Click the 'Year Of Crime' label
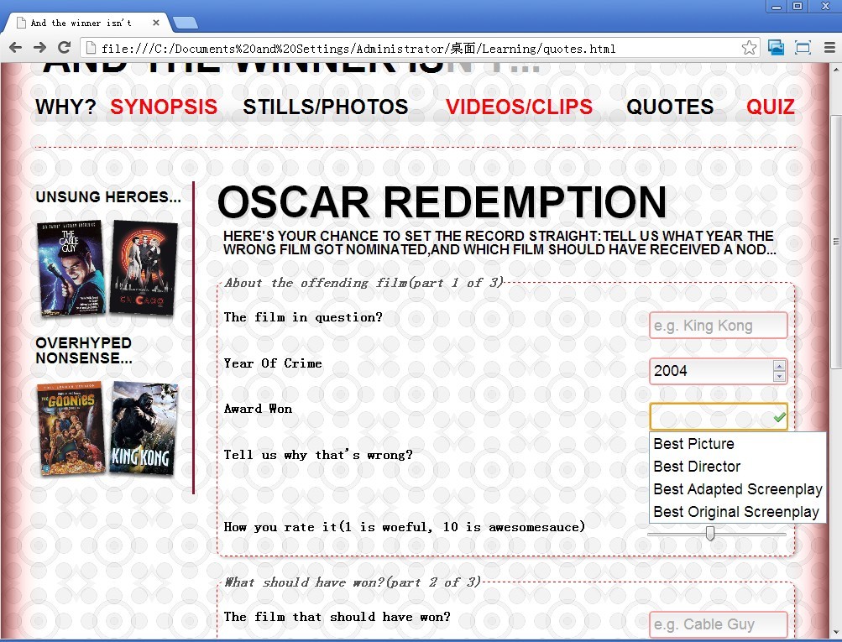This screenshot has height=642, width=842. point(273,363)
